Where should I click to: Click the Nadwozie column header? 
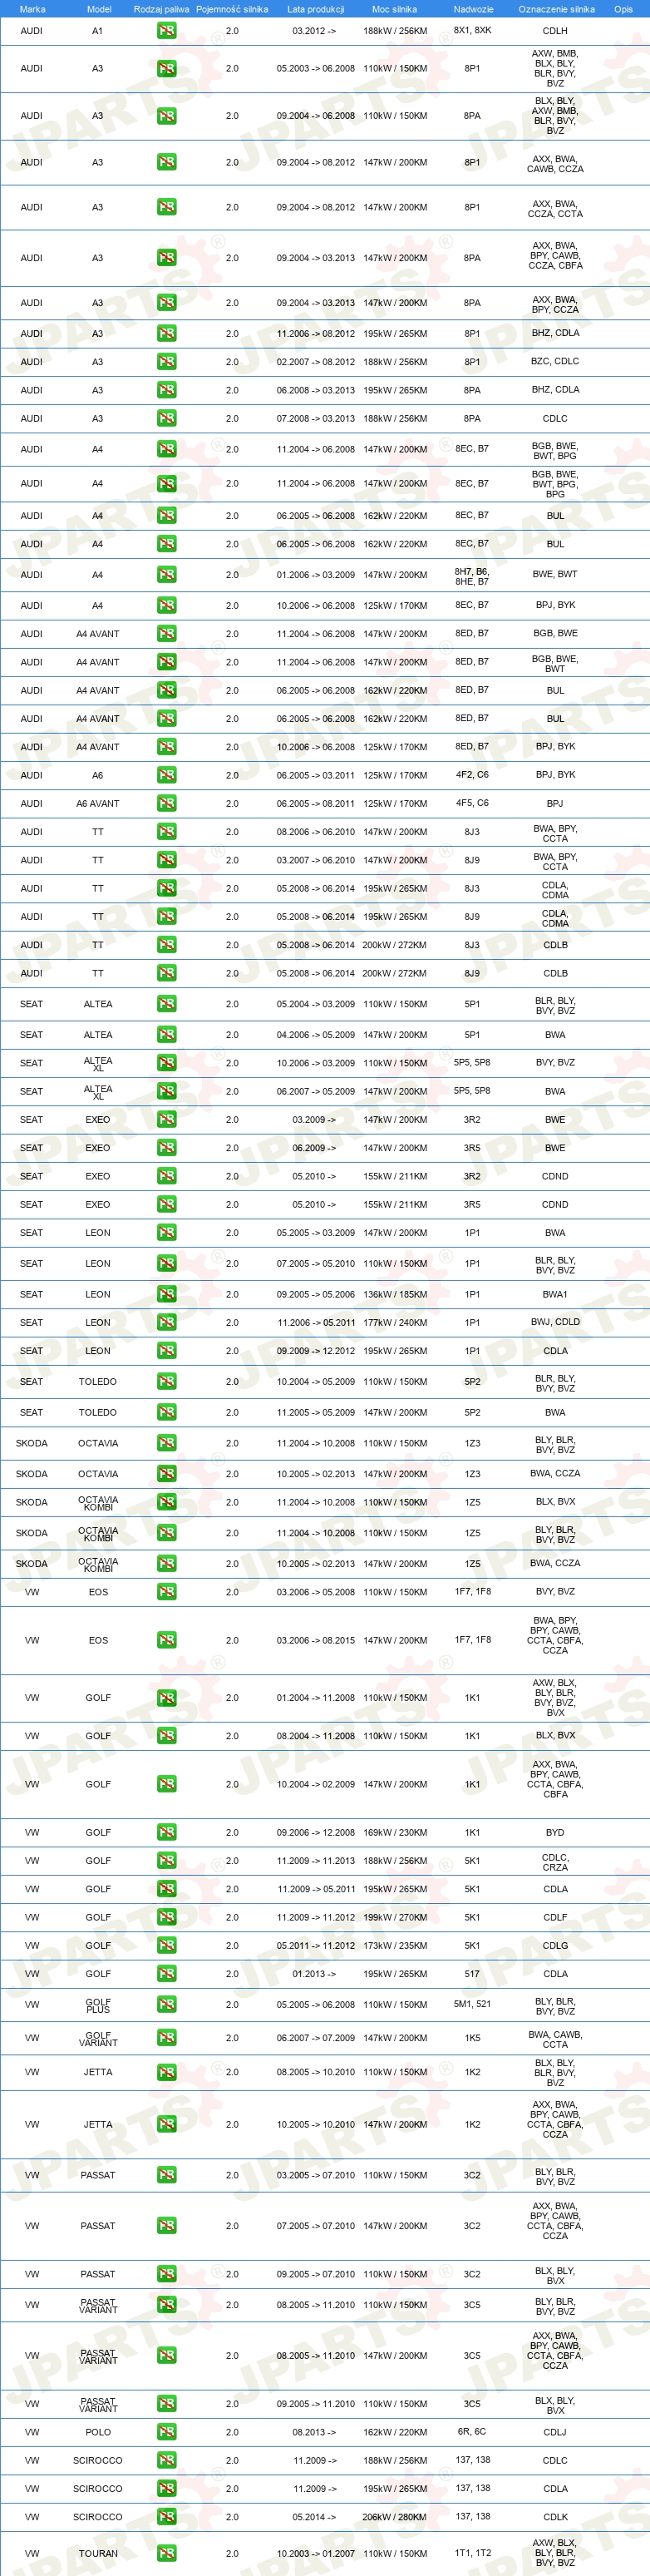473,9
